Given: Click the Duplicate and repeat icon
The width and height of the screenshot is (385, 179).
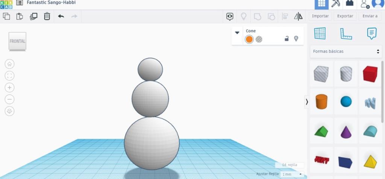Looking at the screenshot, I should click(x=33, y=16).
